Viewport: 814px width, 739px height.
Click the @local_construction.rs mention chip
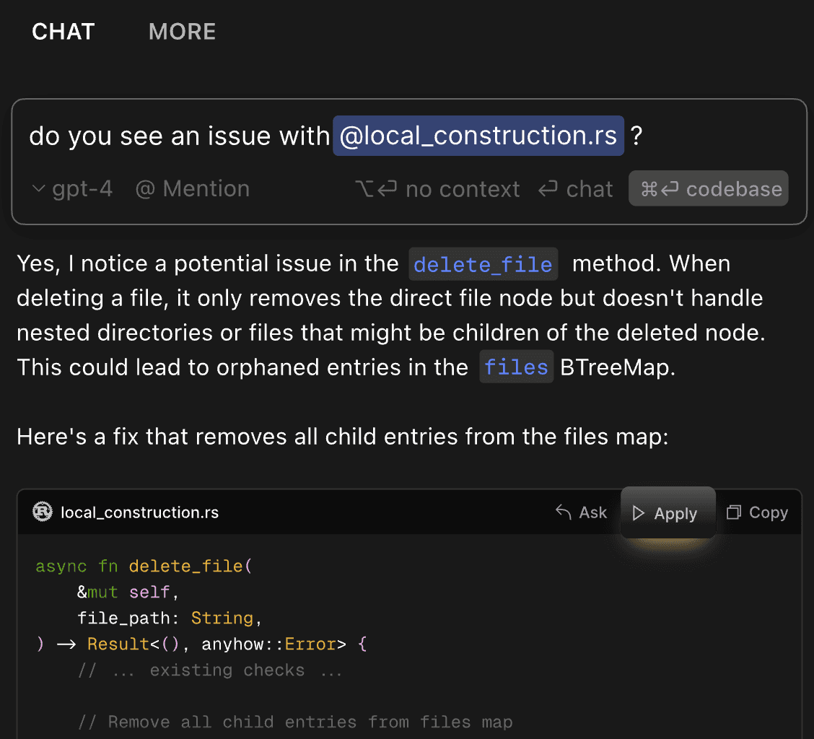tap(478, 136)
